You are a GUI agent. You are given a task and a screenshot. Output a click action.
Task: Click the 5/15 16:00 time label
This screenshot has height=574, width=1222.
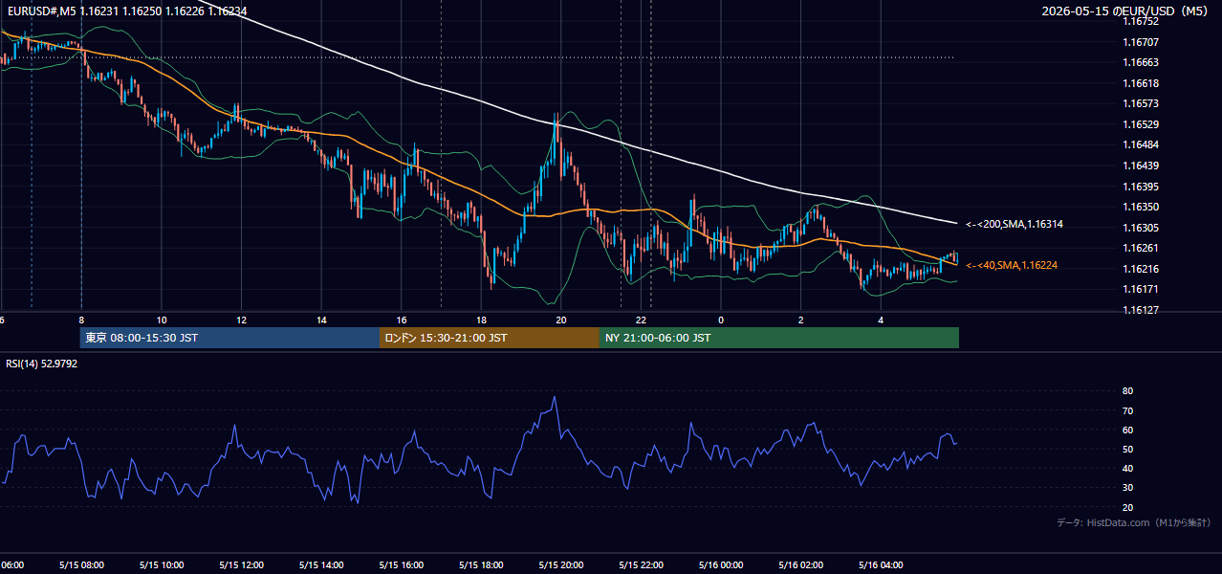(401, 564)
